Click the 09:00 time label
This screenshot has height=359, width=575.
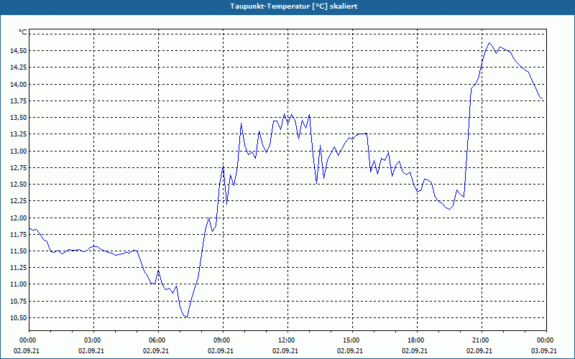pyautogui.click(x=223, y=340)
